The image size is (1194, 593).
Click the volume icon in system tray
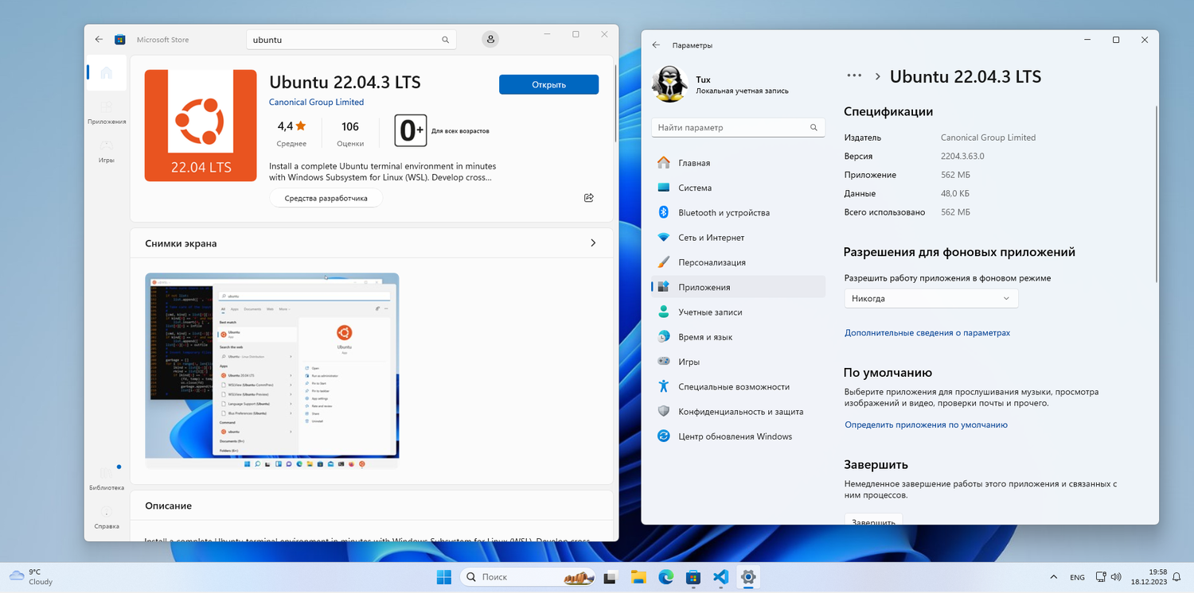coord(1118,577)
